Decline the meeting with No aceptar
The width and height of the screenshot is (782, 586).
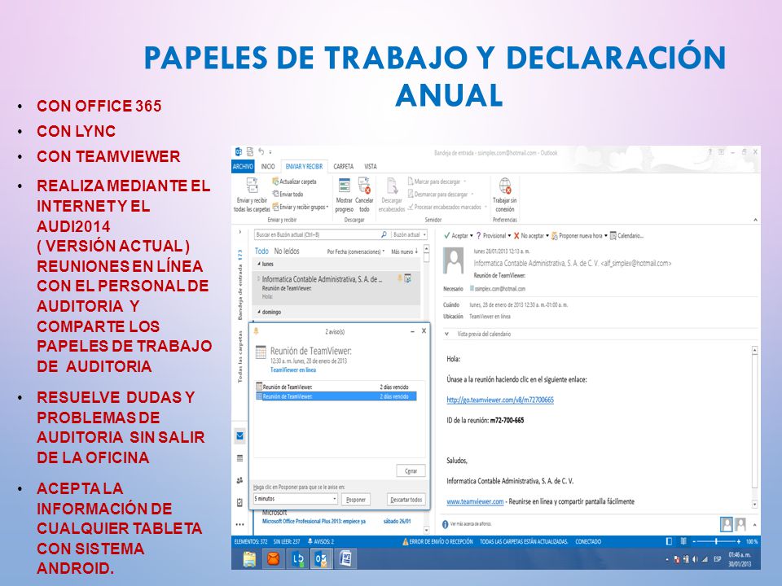point(531,236)
